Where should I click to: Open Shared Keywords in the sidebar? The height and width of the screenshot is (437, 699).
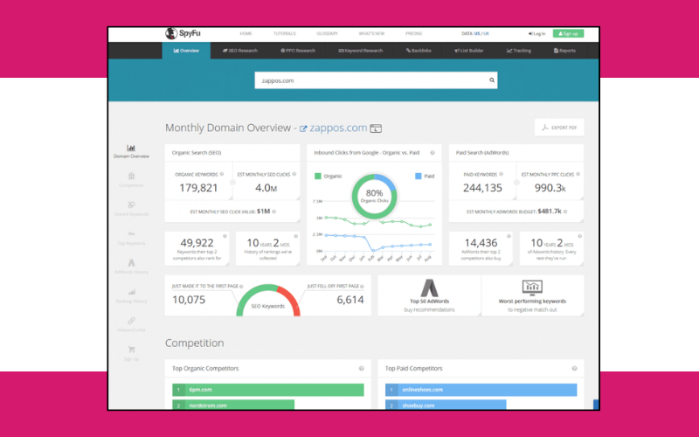(x=131, y=209)
